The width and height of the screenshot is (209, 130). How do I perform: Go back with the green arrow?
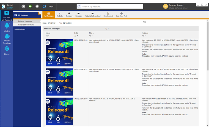(30, 6)
